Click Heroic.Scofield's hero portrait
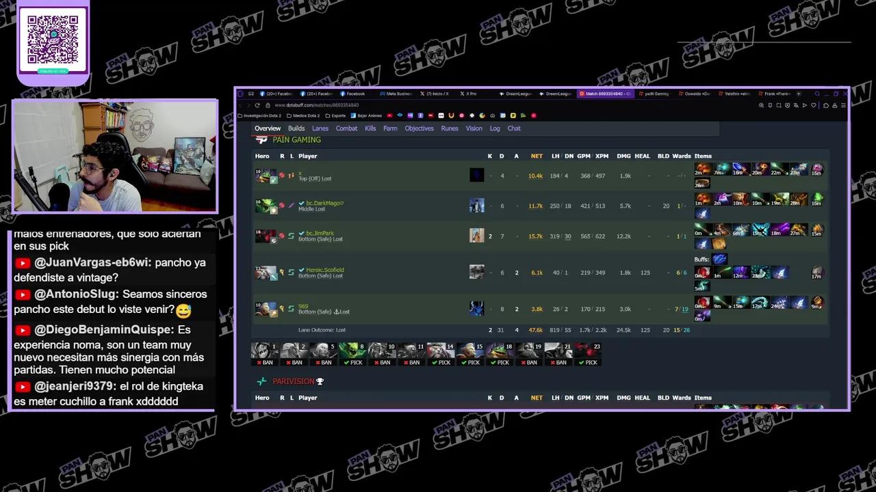The width and height of the screenshot is (876, 492). pos(266,273)
